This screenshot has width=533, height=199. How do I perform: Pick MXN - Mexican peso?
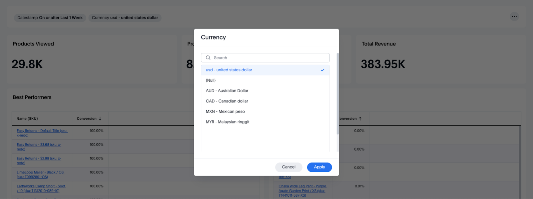[x=225, y=112]
